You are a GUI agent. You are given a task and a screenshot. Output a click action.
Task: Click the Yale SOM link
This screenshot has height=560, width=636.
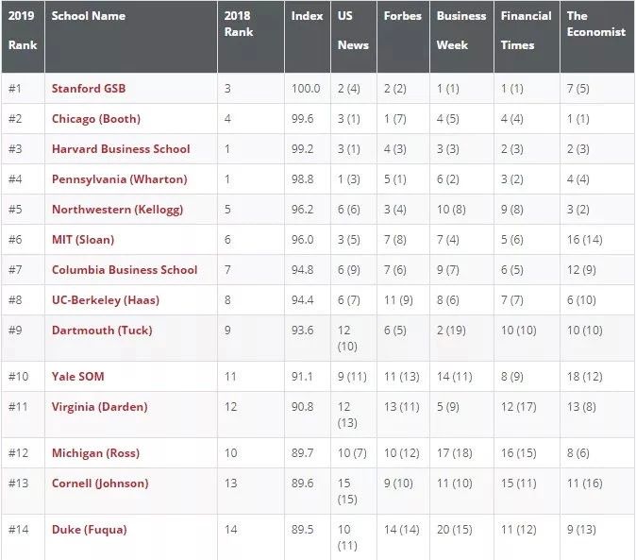78,376
